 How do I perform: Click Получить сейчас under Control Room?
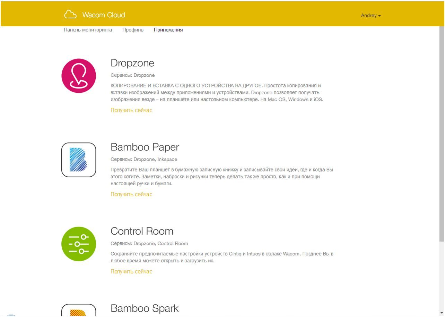point(131,271)
